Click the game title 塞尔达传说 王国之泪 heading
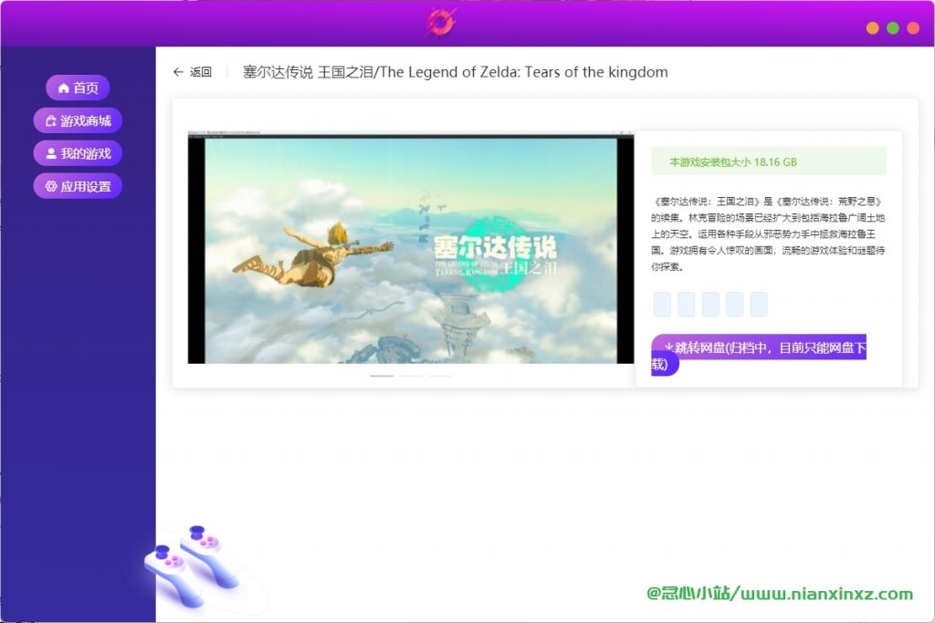Image resolution: width=935 pixels, height=623 pixels. pyautogui.click(x=455, y=72)
